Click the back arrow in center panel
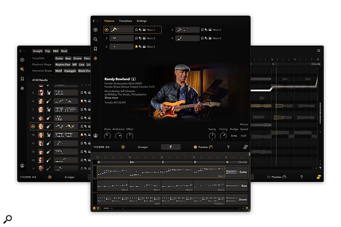 (x=94, y=21)
